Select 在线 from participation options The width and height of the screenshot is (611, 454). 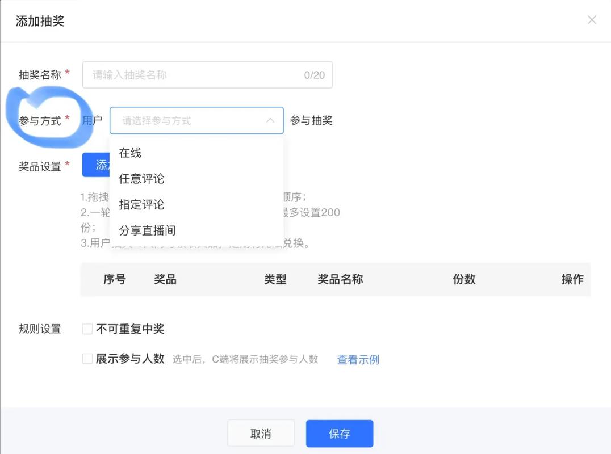point(197,153)
